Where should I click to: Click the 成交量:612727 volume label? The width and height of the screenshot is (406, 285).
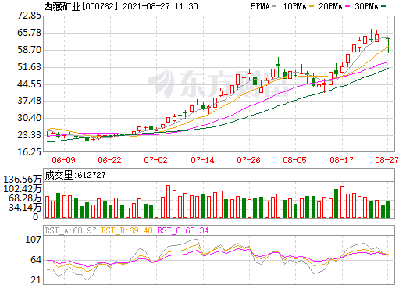pyautogui.click(x=75, y=175)
